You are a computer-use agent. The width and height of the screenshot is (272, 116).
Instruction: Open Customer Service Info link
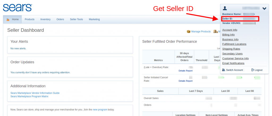(235, 59)
